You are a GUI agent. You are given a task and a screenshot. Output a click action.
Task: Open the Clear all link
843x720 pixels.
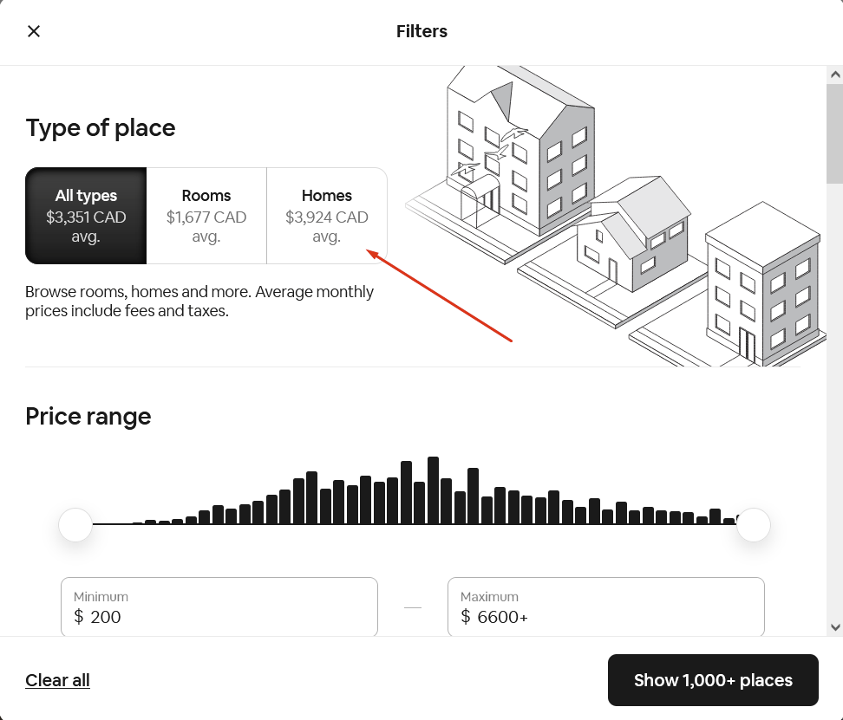(57, 680)
